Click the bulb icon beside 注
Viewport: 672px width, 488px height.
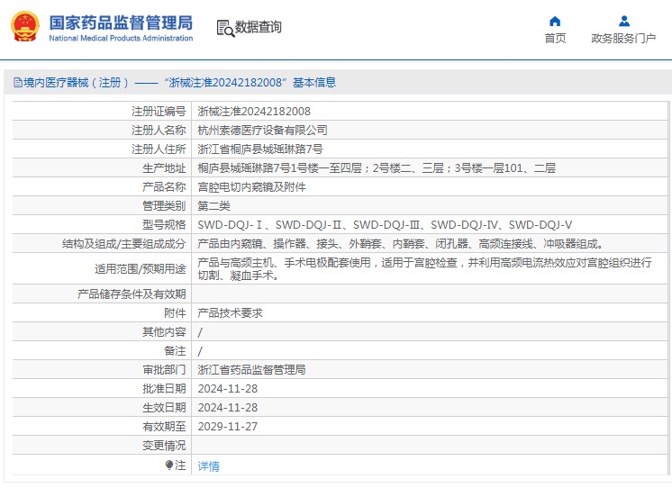[168, 465]
